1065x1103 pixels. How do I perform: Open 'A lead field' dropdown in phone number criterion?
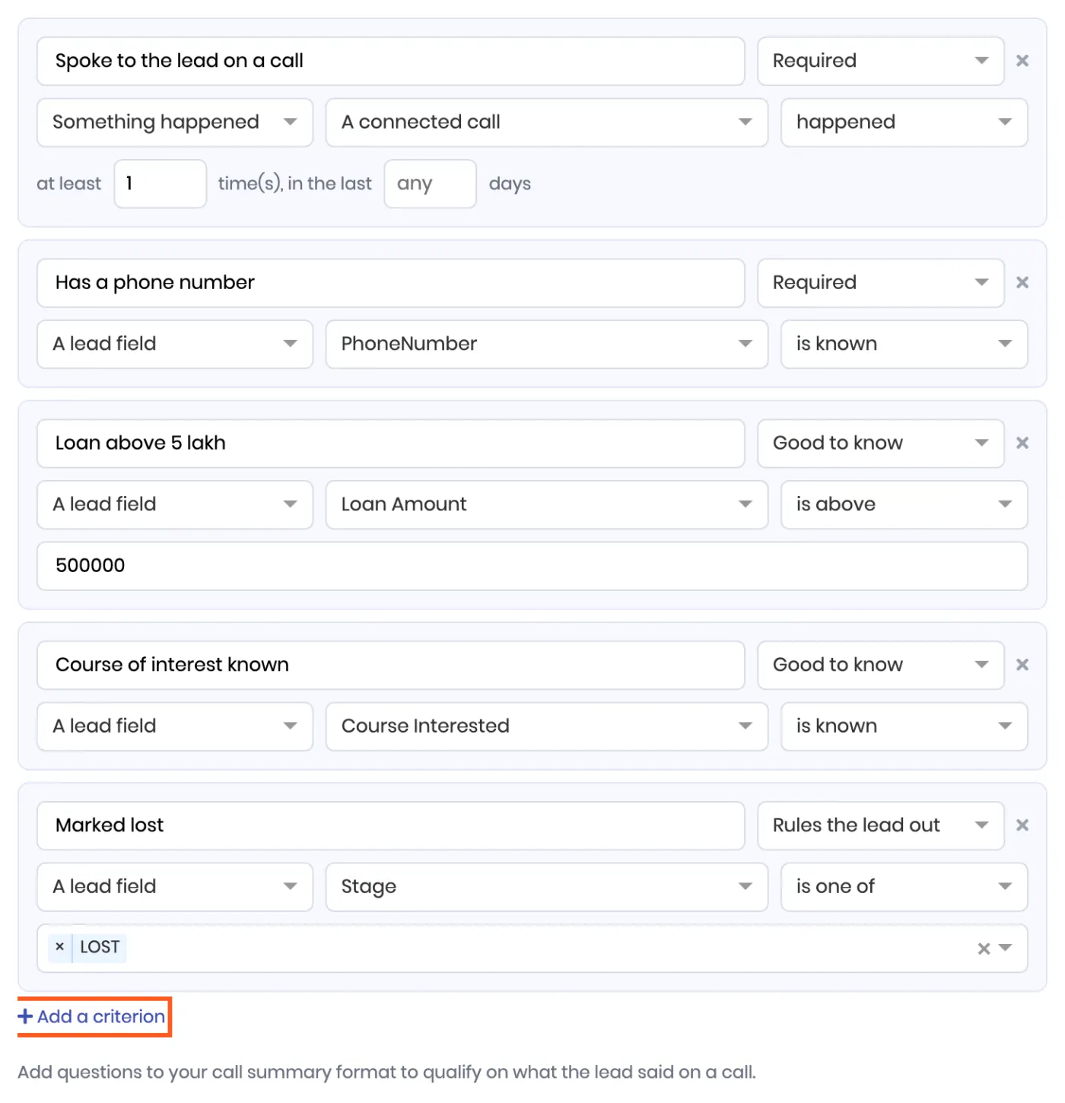click(x=175, y=344)
